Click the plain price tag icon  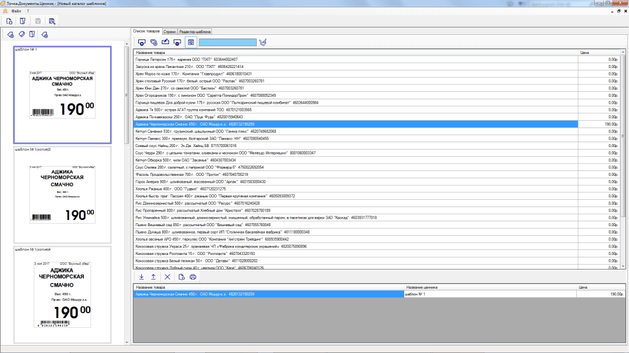pos(21,34)
